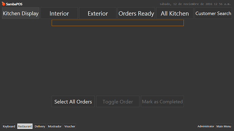Switch to the Interior tab

(x=59, y=13)
